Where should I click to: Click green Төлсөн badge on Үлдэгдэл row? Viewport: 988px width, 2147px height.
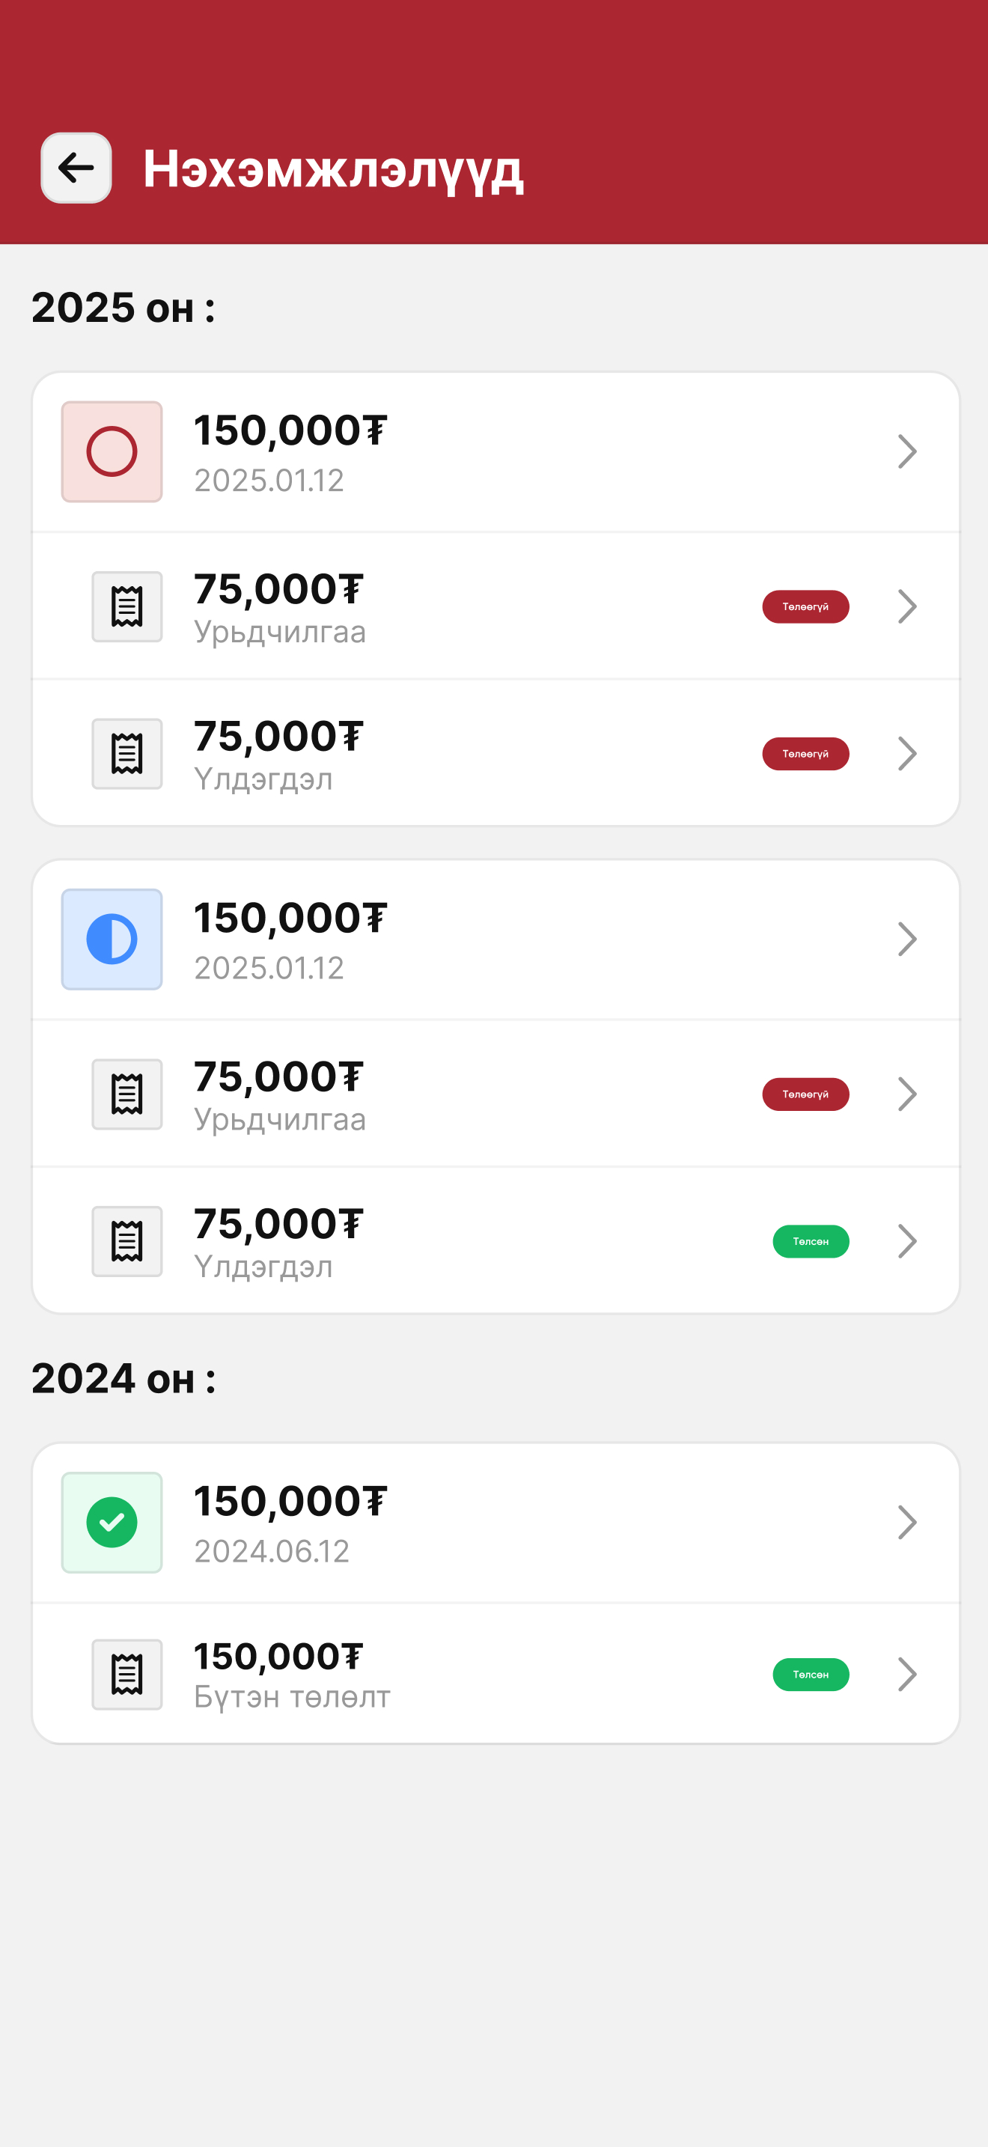[811, 1241]
